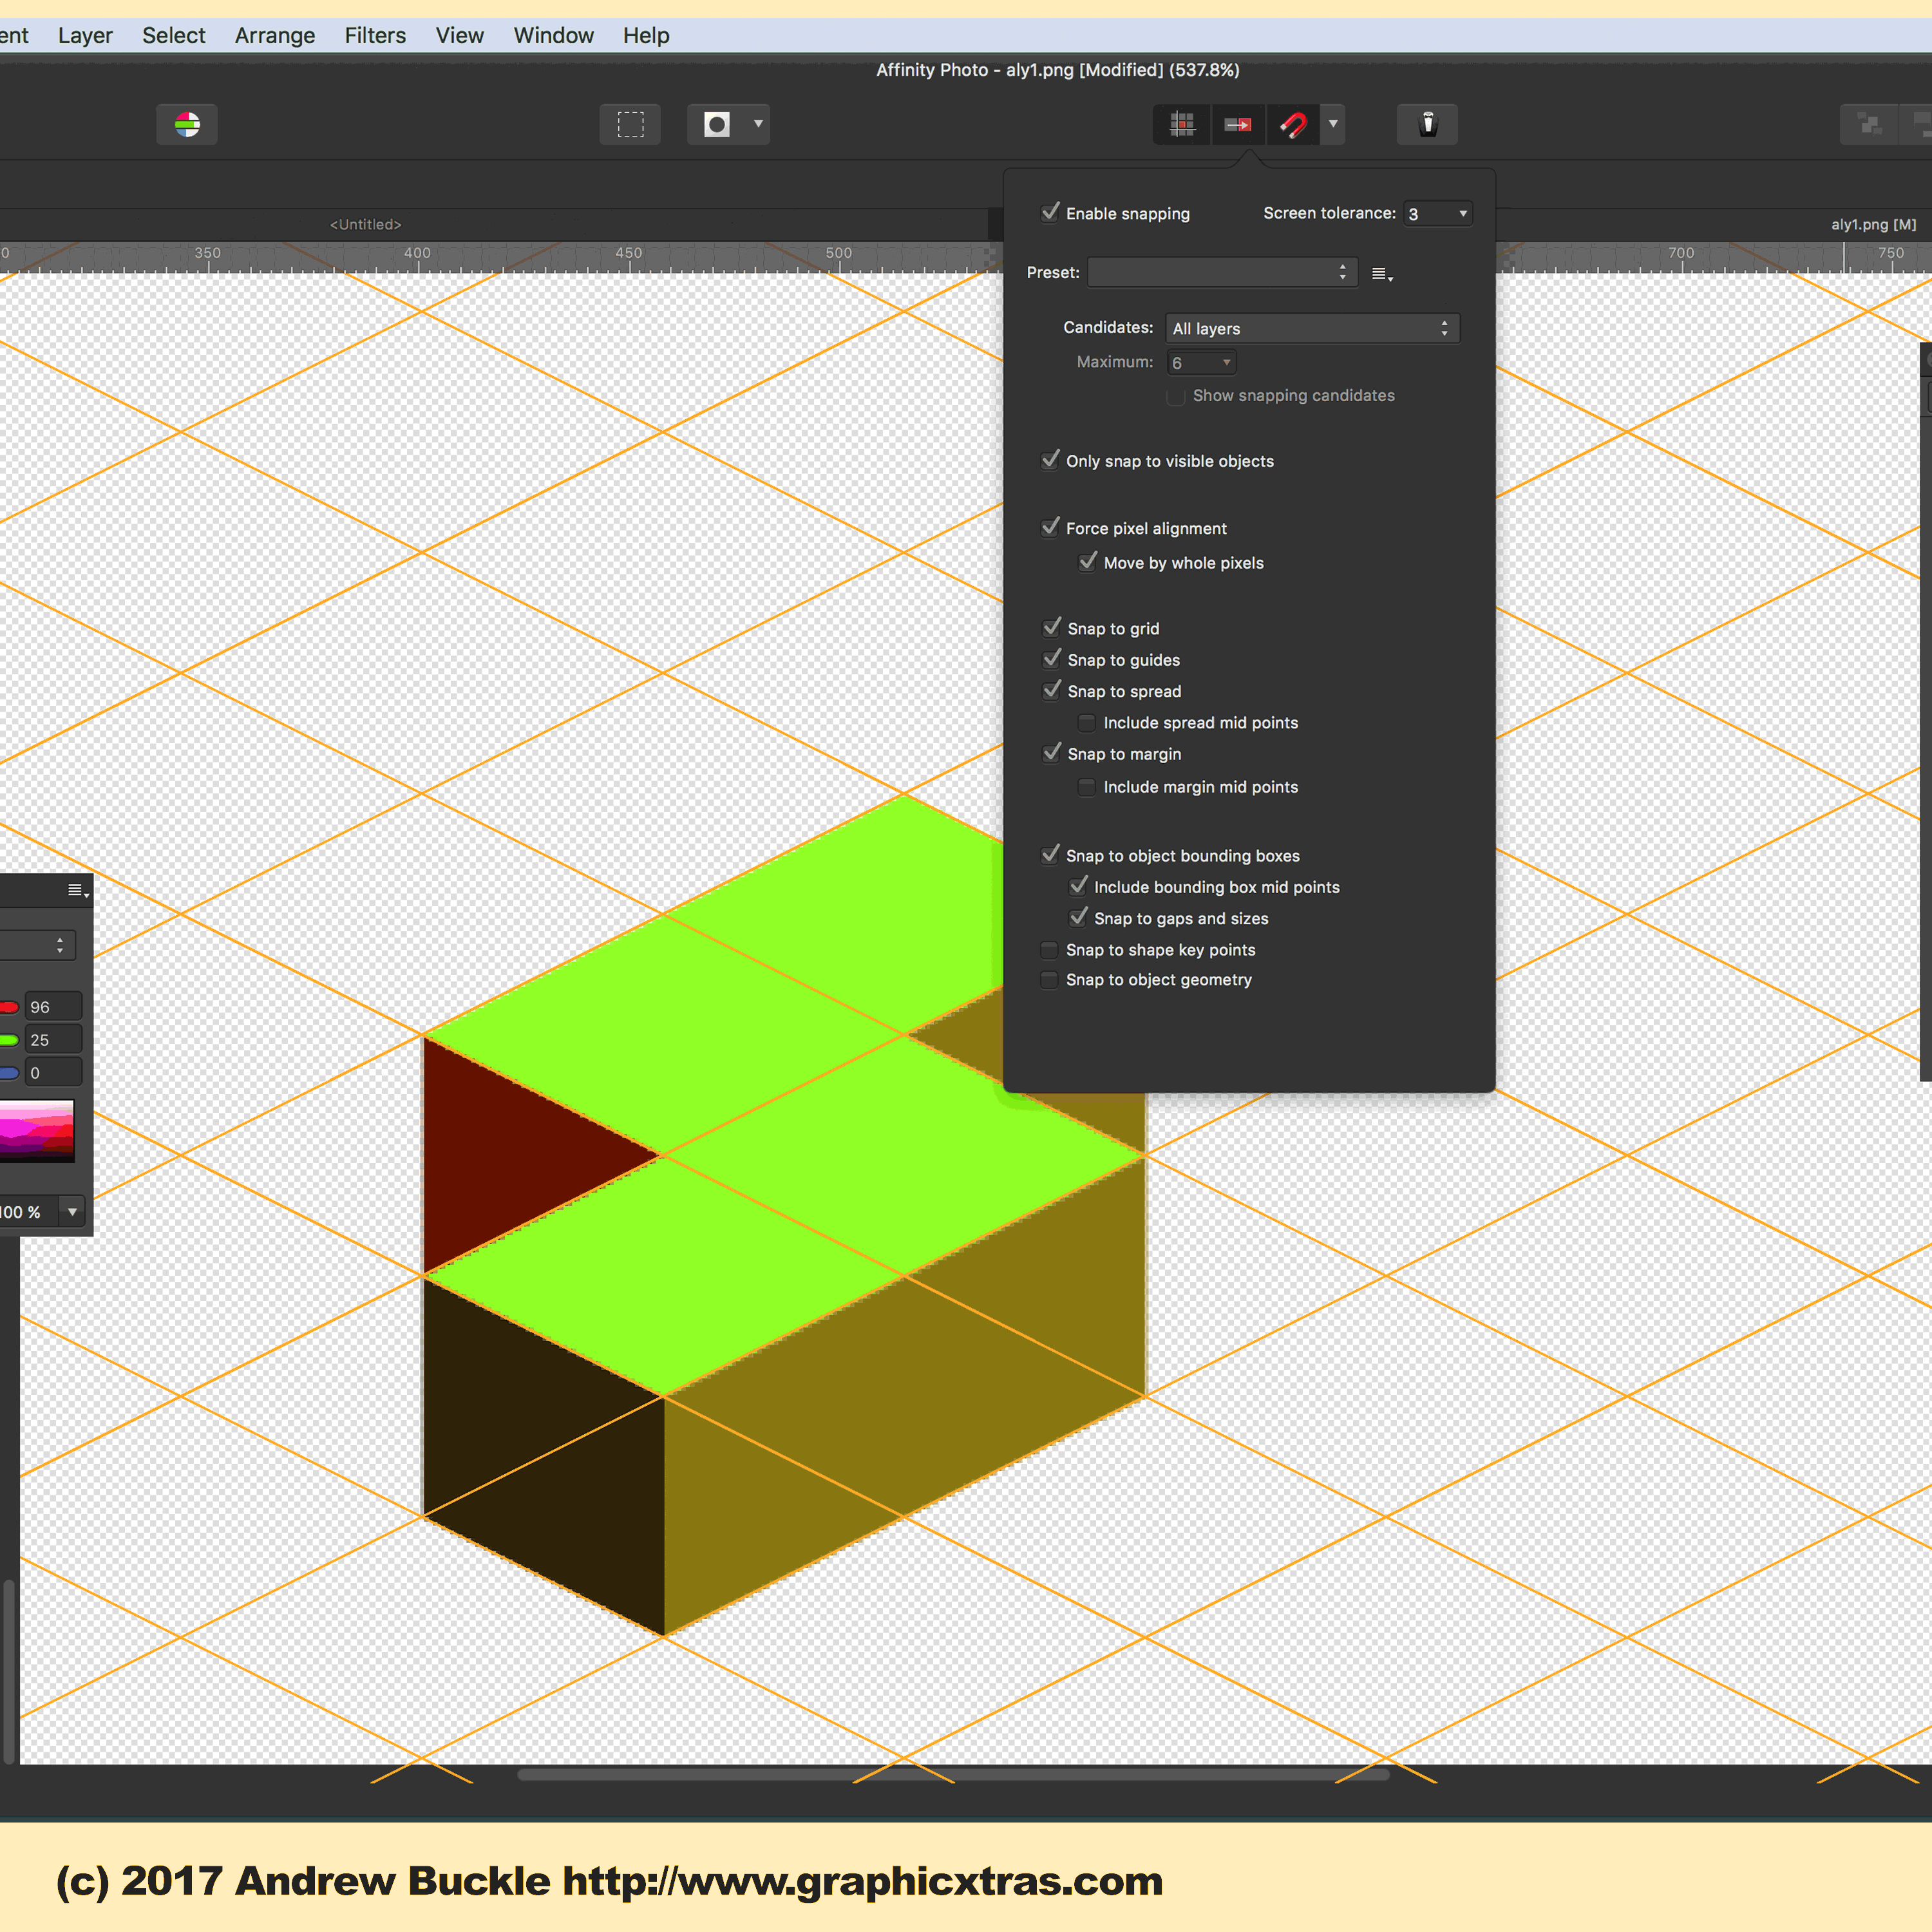Click the color wheel auto-colour icon
This screenshot has width=1932, height=1932.
(x=187, y=124)
